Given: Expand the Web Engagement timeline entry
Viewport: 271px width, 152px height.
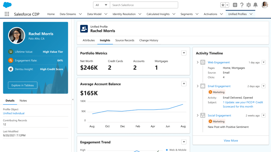Looking at the screenshot, I should [198, 62].
